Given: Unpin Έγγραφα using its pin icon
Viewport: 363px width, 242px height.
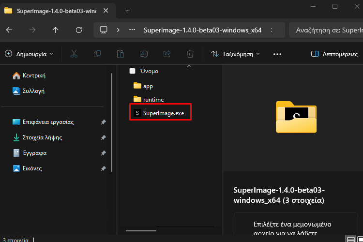Looking at the screenshot, I should (x=103, y=153).
